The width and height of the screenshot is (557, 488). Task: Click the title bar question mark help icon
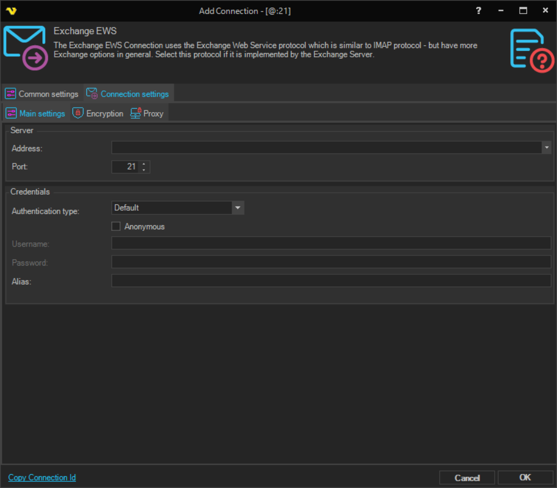(x=478, y=11)
